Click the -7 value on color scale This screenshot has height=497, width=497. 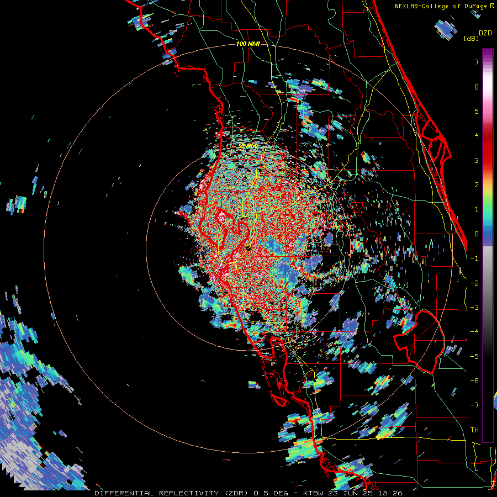(x=474, y=405)
